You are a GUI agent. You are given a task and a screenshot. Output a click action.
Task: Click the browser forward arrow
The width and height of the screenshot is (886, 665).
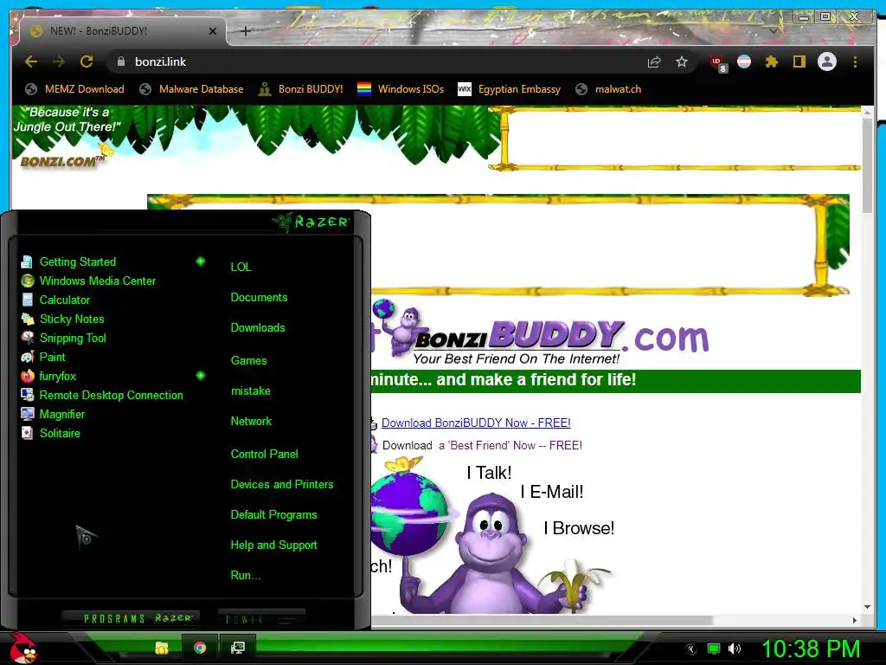(59, 61)
